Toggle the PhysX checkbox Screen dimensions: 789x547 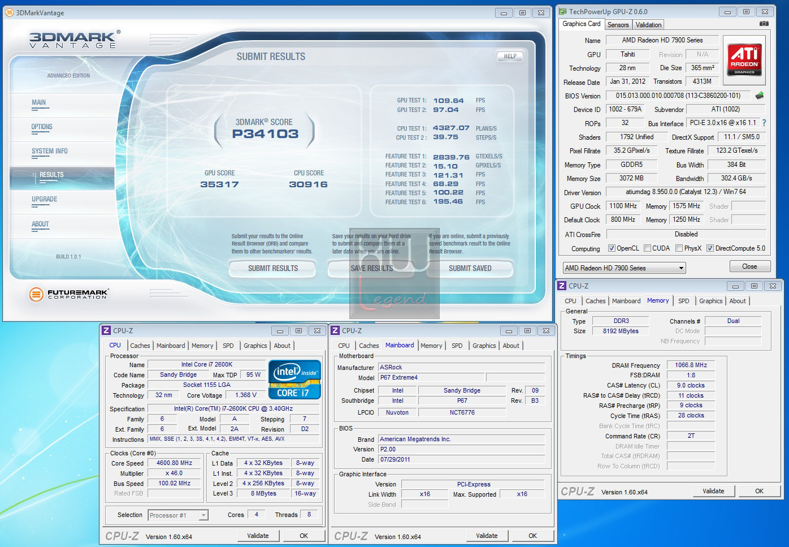pos(679,248)
